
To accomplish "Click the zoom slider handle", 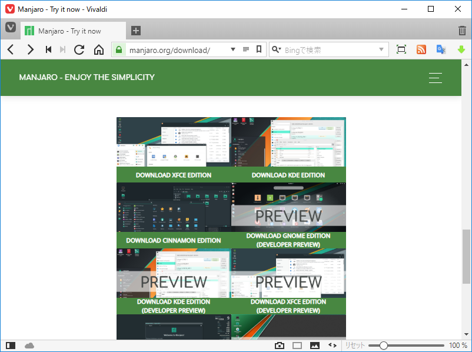I will point(383,346).
